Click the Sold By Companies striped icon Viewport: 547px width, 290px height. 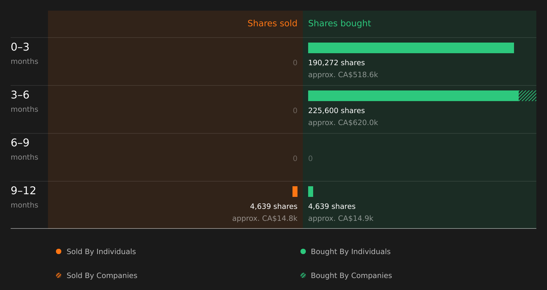pos(59,275)
